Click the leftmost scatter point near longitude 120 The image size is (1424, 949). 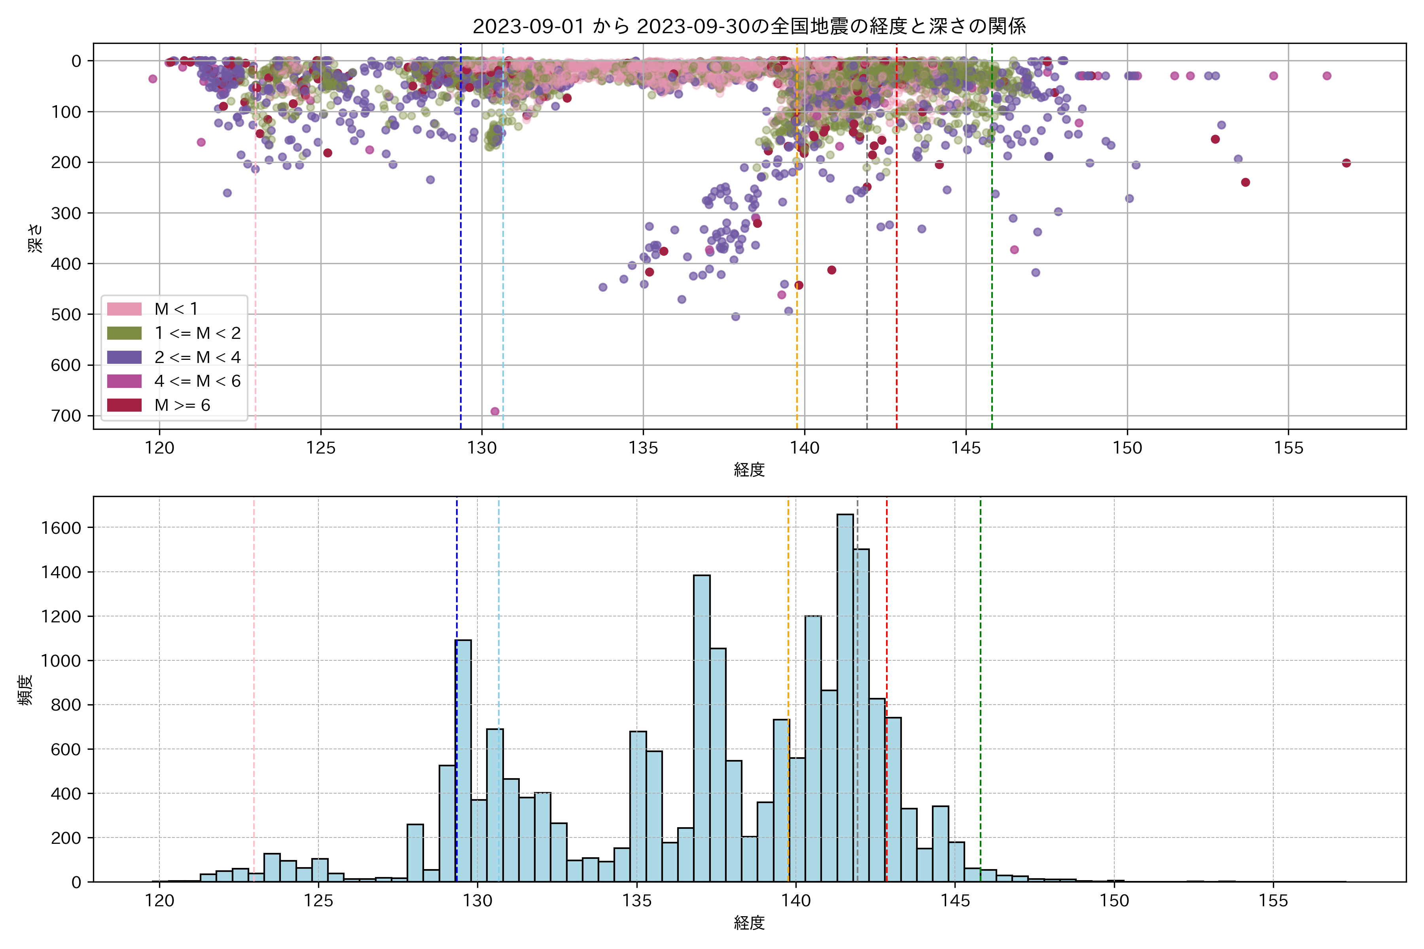(153, 79)
